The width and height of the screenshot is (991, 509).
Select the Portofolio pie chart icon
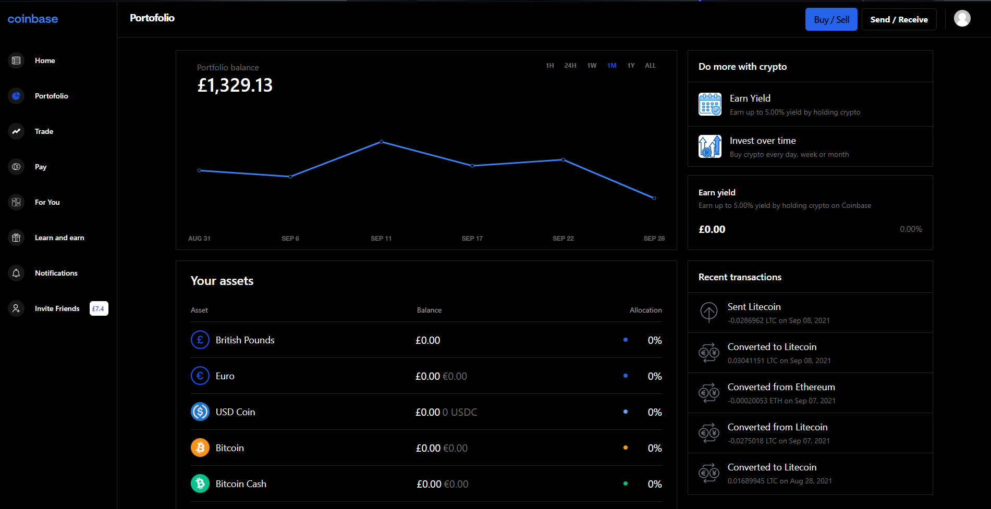click(16, 96)
